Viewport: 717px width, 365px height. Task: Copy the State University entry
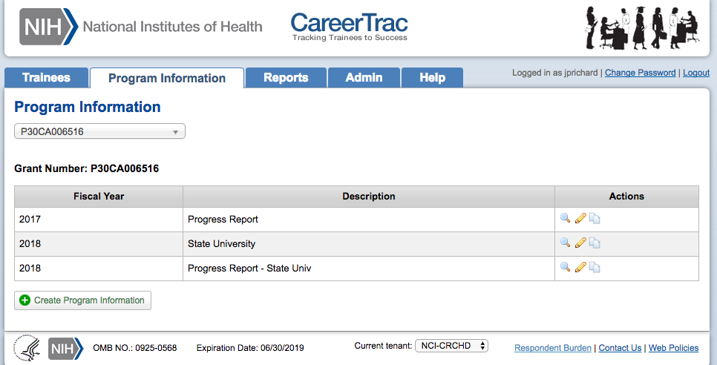tap(595, 243)
